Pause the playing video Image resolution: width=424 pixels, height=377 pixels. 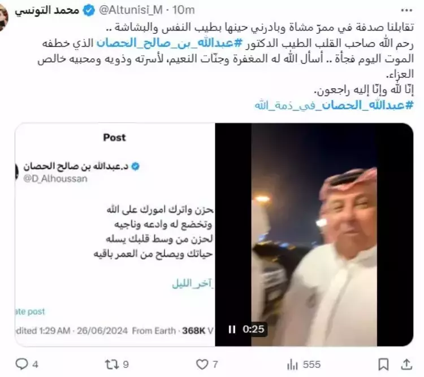click(232, 329)
